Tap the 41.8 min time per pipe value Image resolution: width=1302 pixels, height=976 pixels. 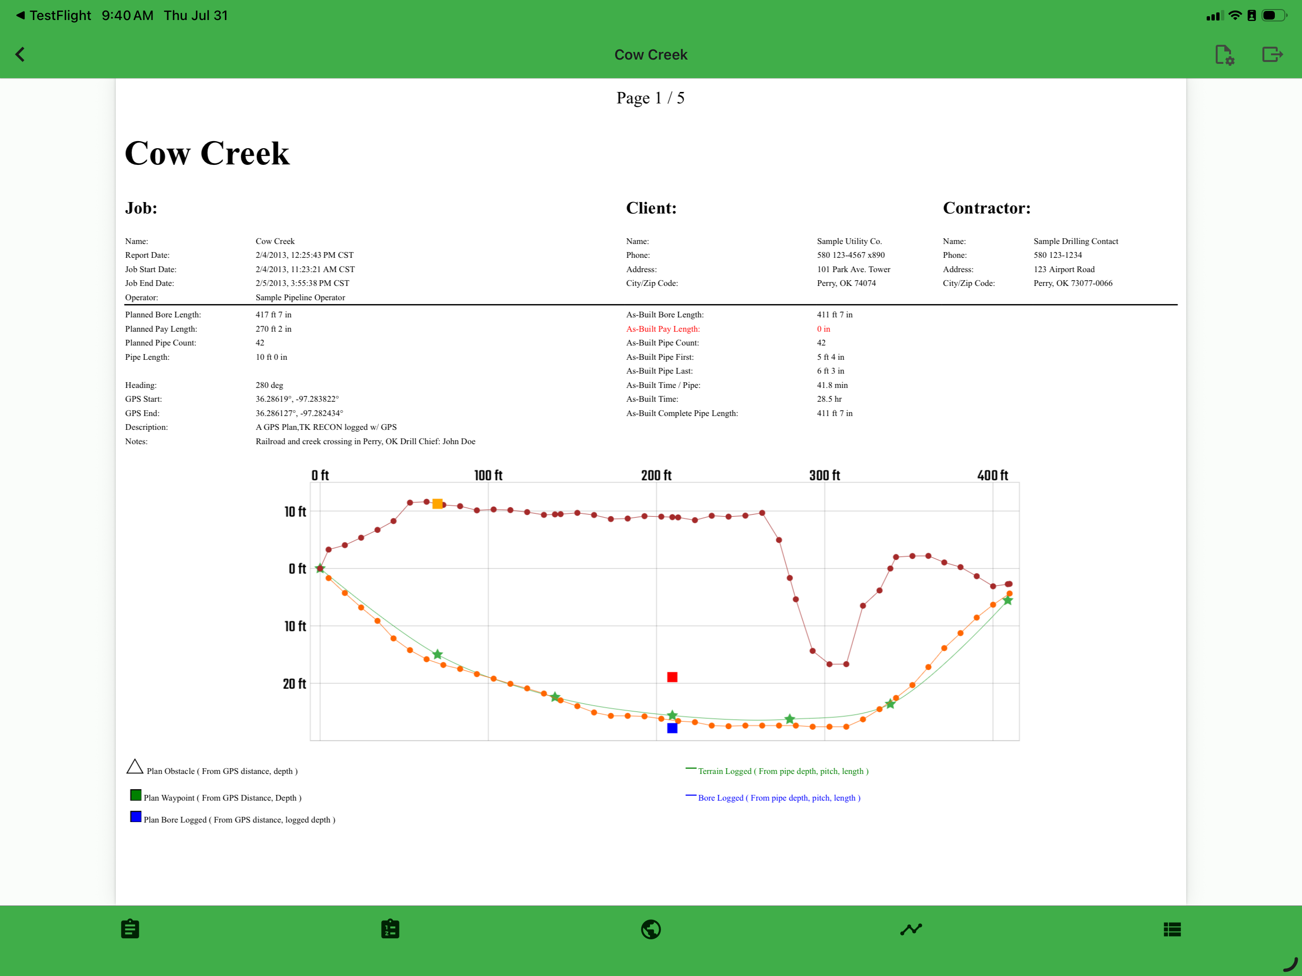click(x=832, y=385)
